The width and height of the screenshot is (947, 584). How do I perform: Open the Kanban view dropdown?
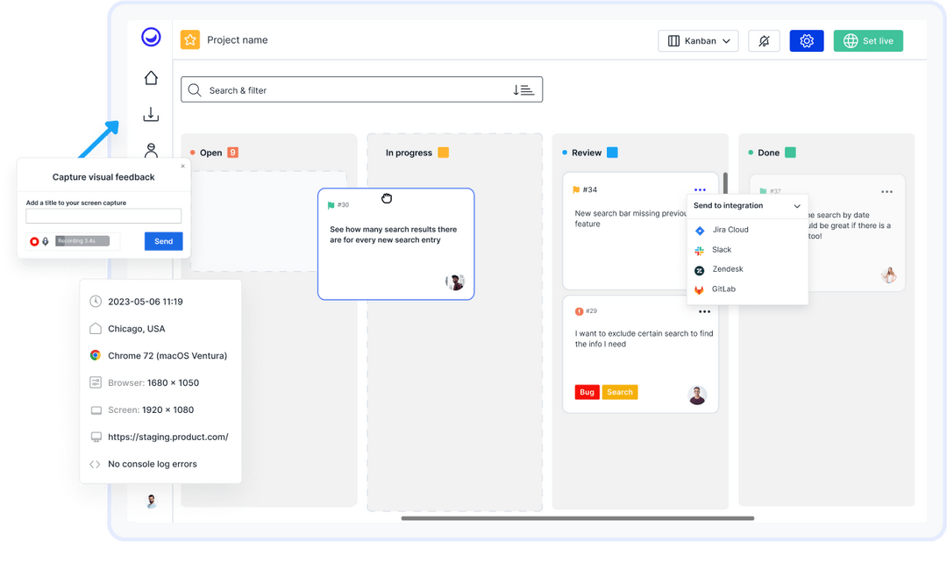pos(698,40)
